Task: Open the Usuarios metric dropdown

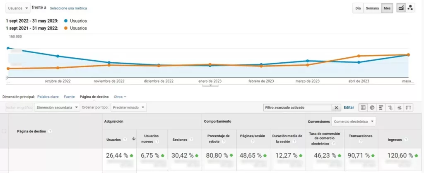Action: [x=18, y=8]
